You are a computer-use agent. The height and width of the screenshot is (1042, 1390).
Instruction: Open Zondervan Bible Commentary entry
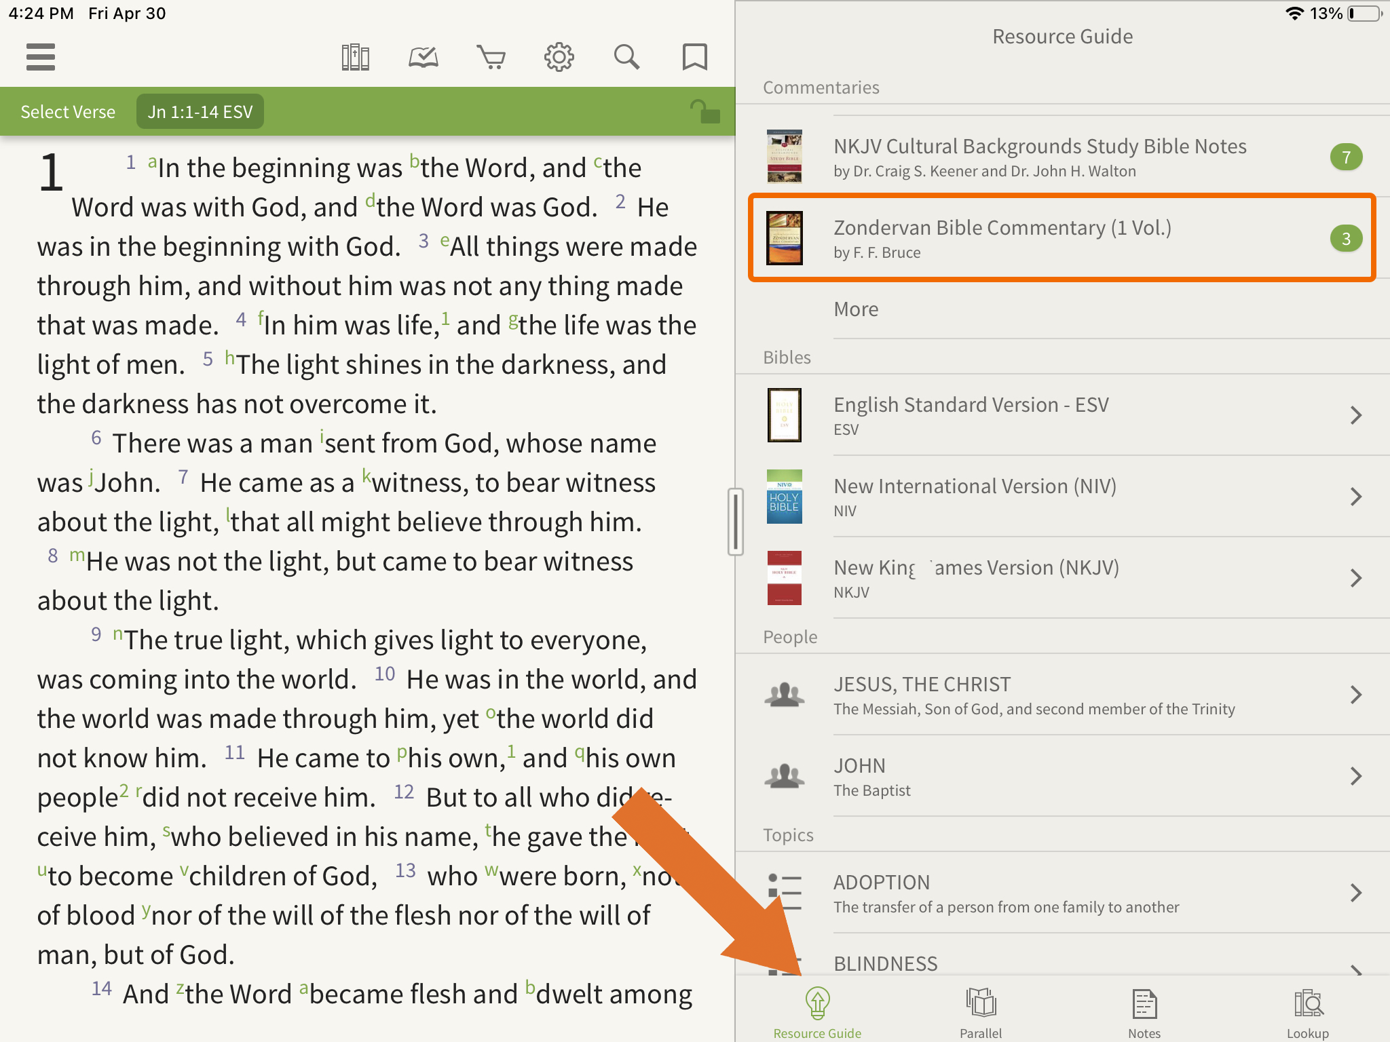[x=1063, y=238]
